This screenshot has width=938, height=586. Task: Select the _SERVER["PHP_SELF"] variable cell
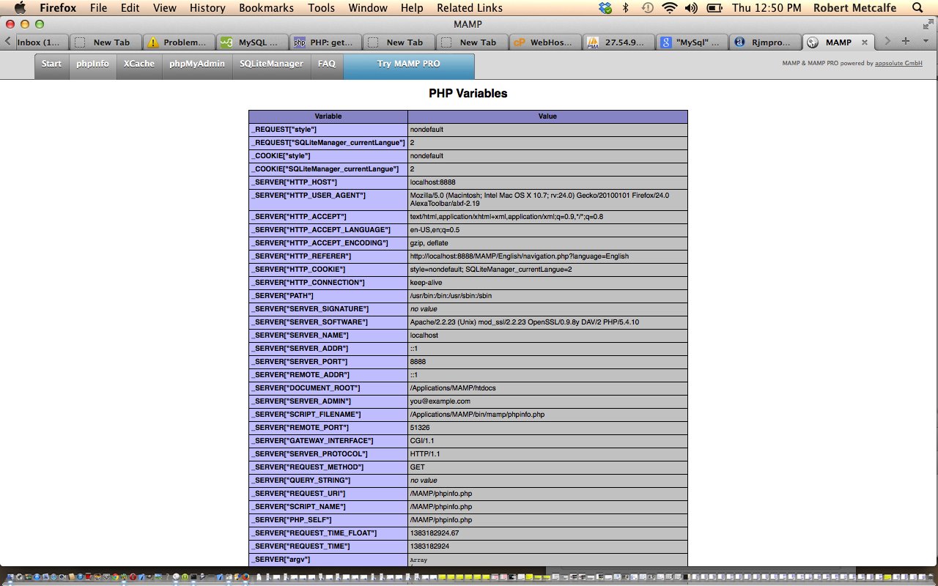(x=328, y=520)
